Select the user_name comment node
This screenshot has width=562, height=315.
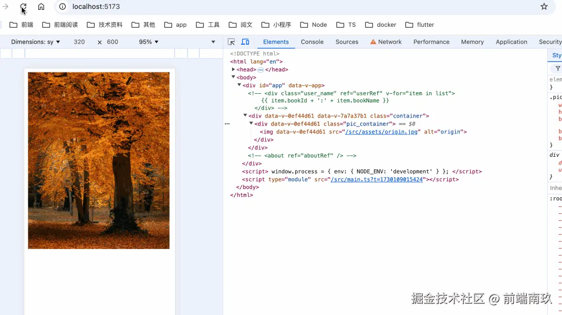tap(351, 100)
